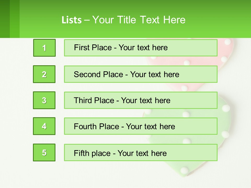The width and height of the screenshot is (251, 188).
Task: Select the number 4 box
Action: click(x=44, y=126)
